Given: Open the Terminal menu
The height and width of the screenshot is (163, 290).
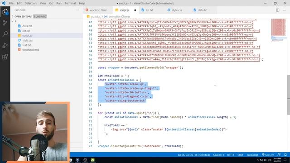Looking at the screenshot, I should [x=70, y=3].
